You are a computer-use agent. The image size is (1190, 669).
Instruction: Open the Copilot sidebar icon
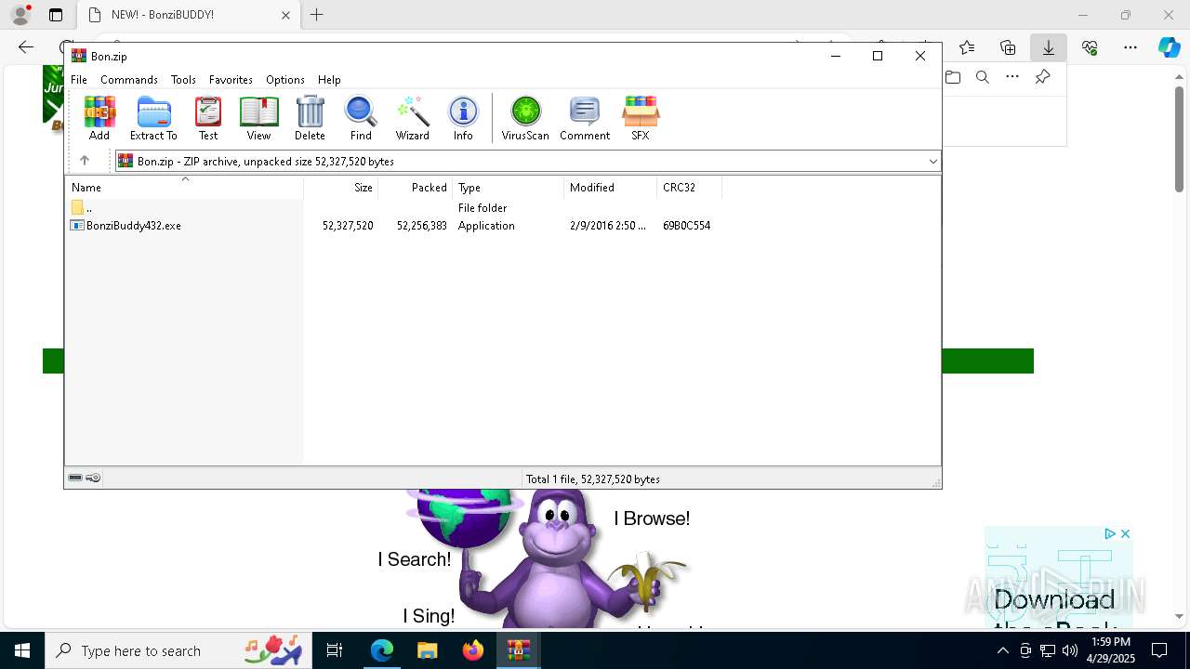1170,47
